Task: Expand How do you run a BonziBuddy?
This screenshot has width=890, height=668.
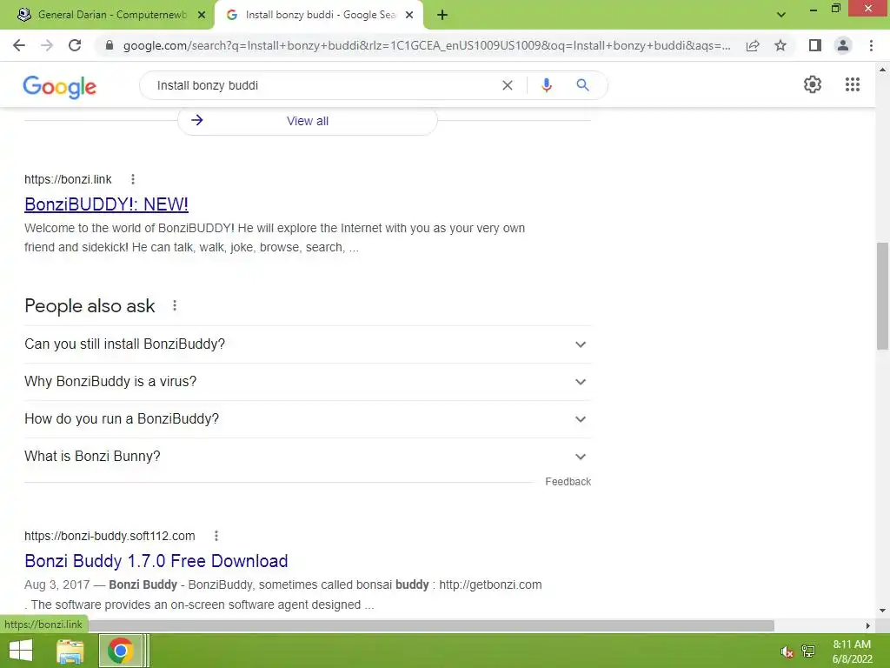Action: pyautogui.click(x=308, y=419)
